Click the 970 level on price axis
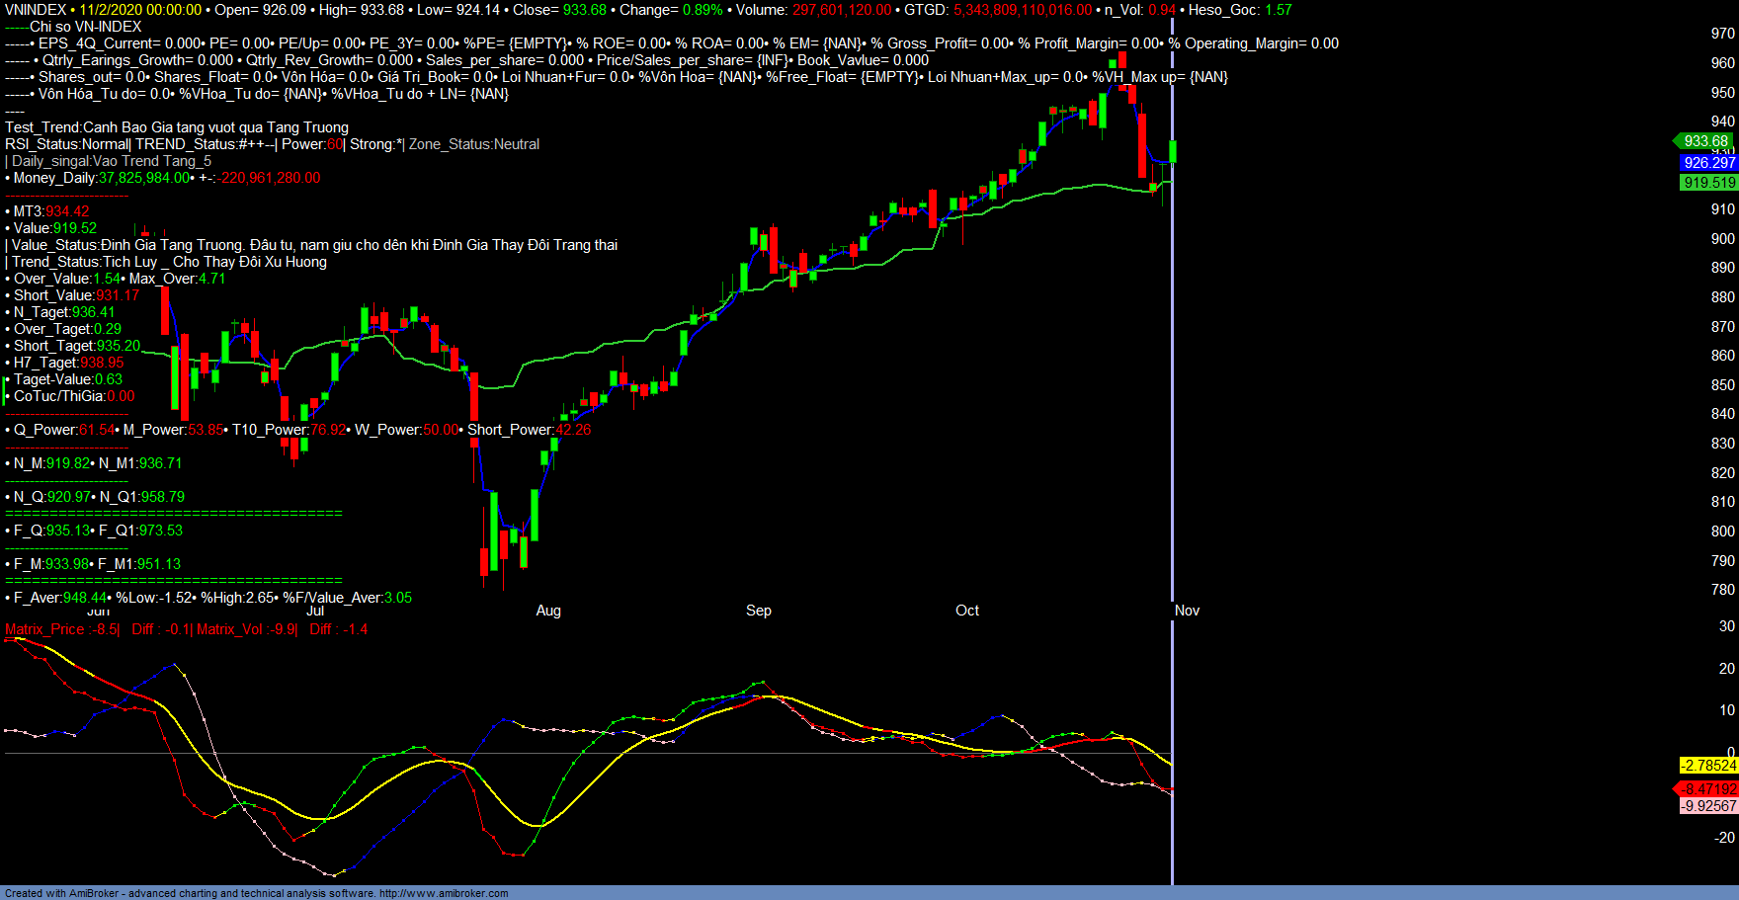Viewport: 1739px width, 900px height. [x=1722, y=34]
